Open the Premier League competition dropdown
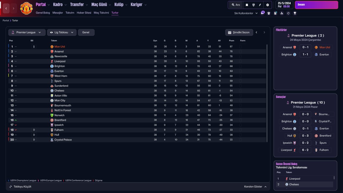343x193 pixels. [27, 32]
